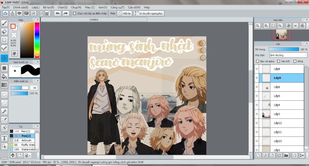The width and height of the screenshot is (309, 166).
Task: Rotate canvas right in navigator
Action: (x=302, y=26)
